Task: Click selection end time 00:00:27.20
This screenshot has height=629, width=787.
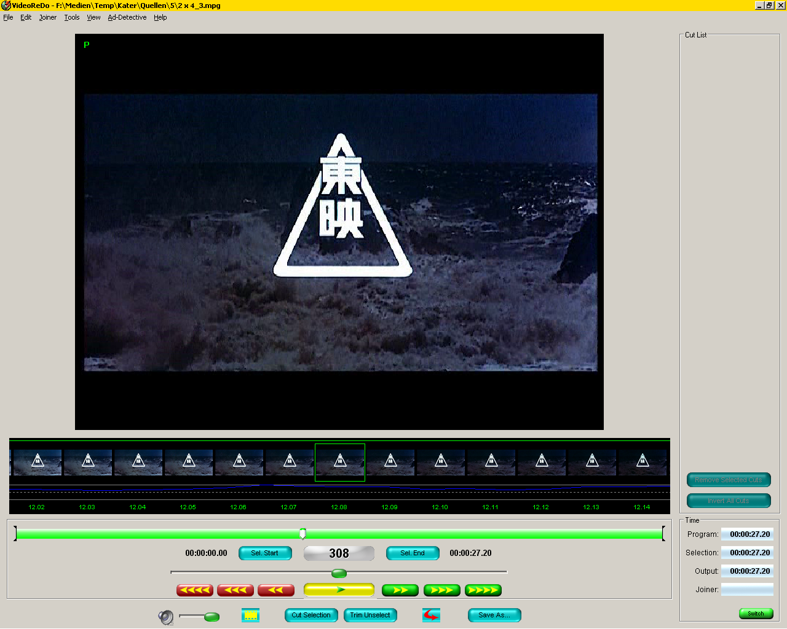Action: [x=470, y=553]
